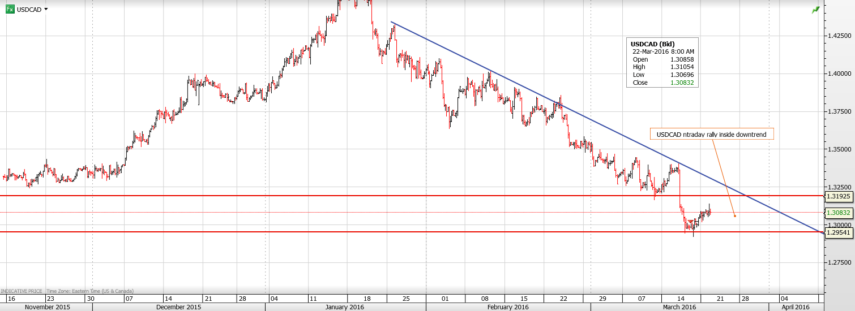Click the April 2016 month label
Viewport: 855px width, 311px height.
(794, 307)
